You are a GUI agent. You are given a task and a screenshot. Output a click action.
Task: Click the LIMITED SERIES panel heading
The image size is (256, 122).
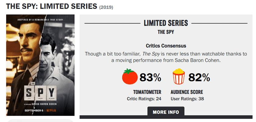pyautogui.click(x=166, y=23)
